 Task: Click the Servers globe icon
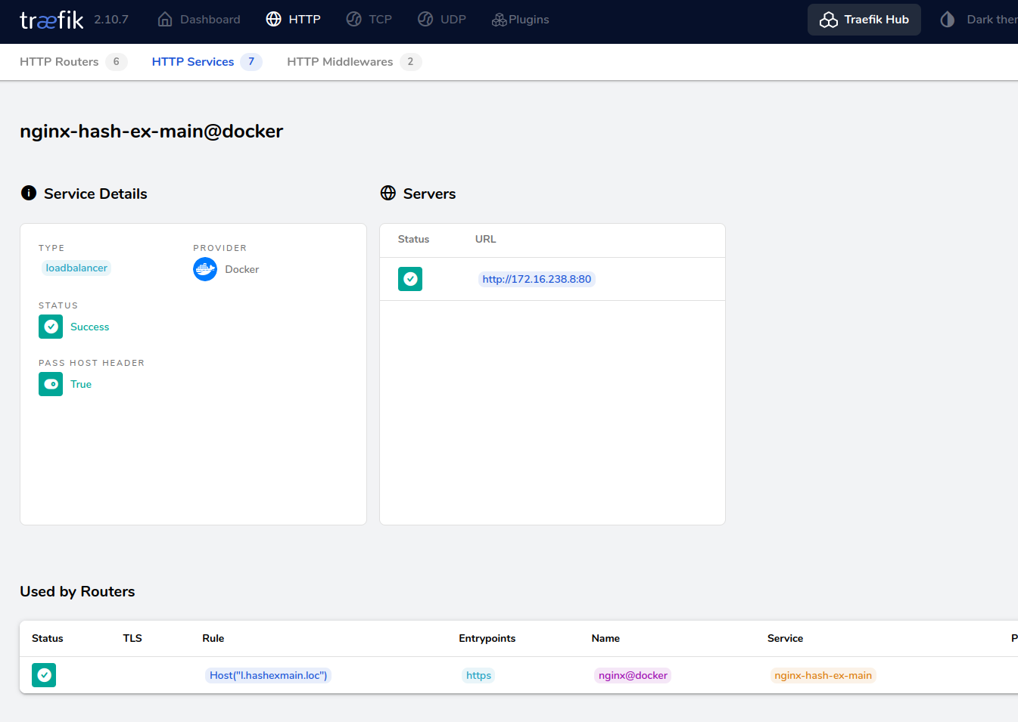point(388,193)
